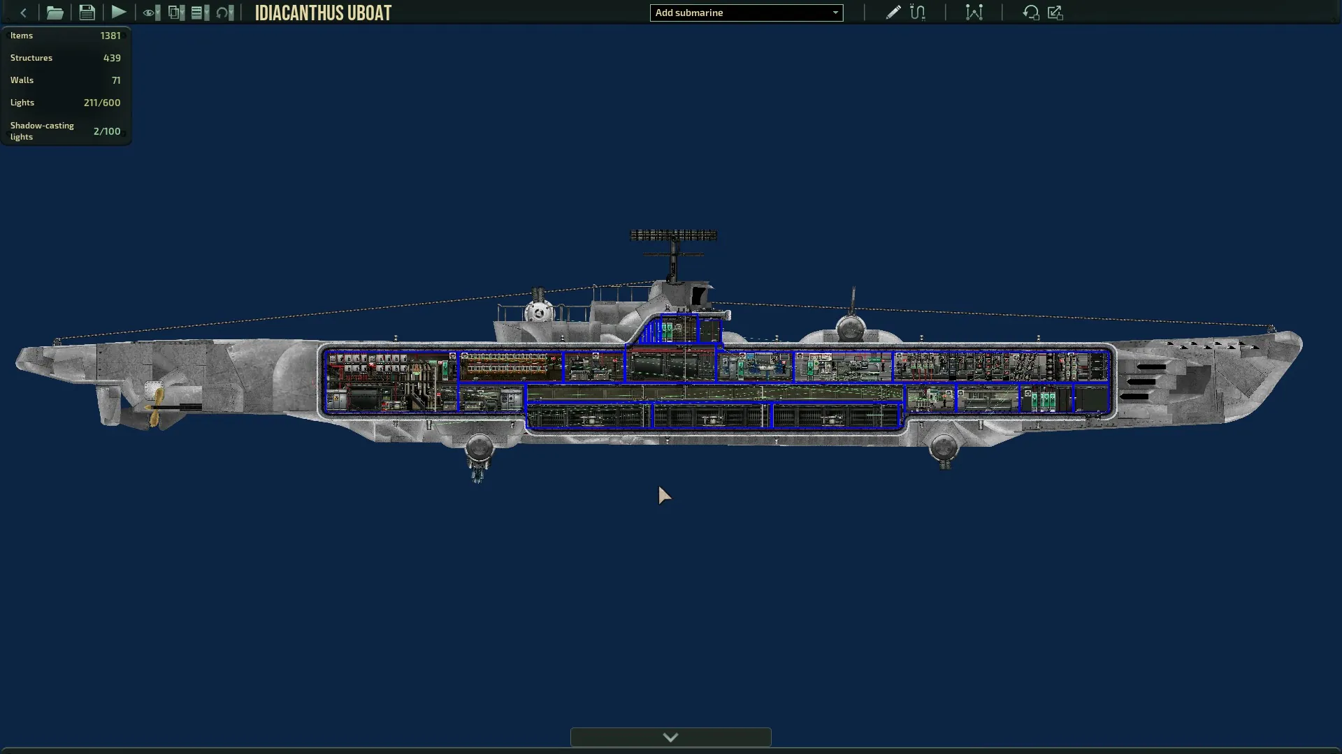Toggle the eye visibility options icon
This screenshot has width=1342, height=754.
point(151,13)
